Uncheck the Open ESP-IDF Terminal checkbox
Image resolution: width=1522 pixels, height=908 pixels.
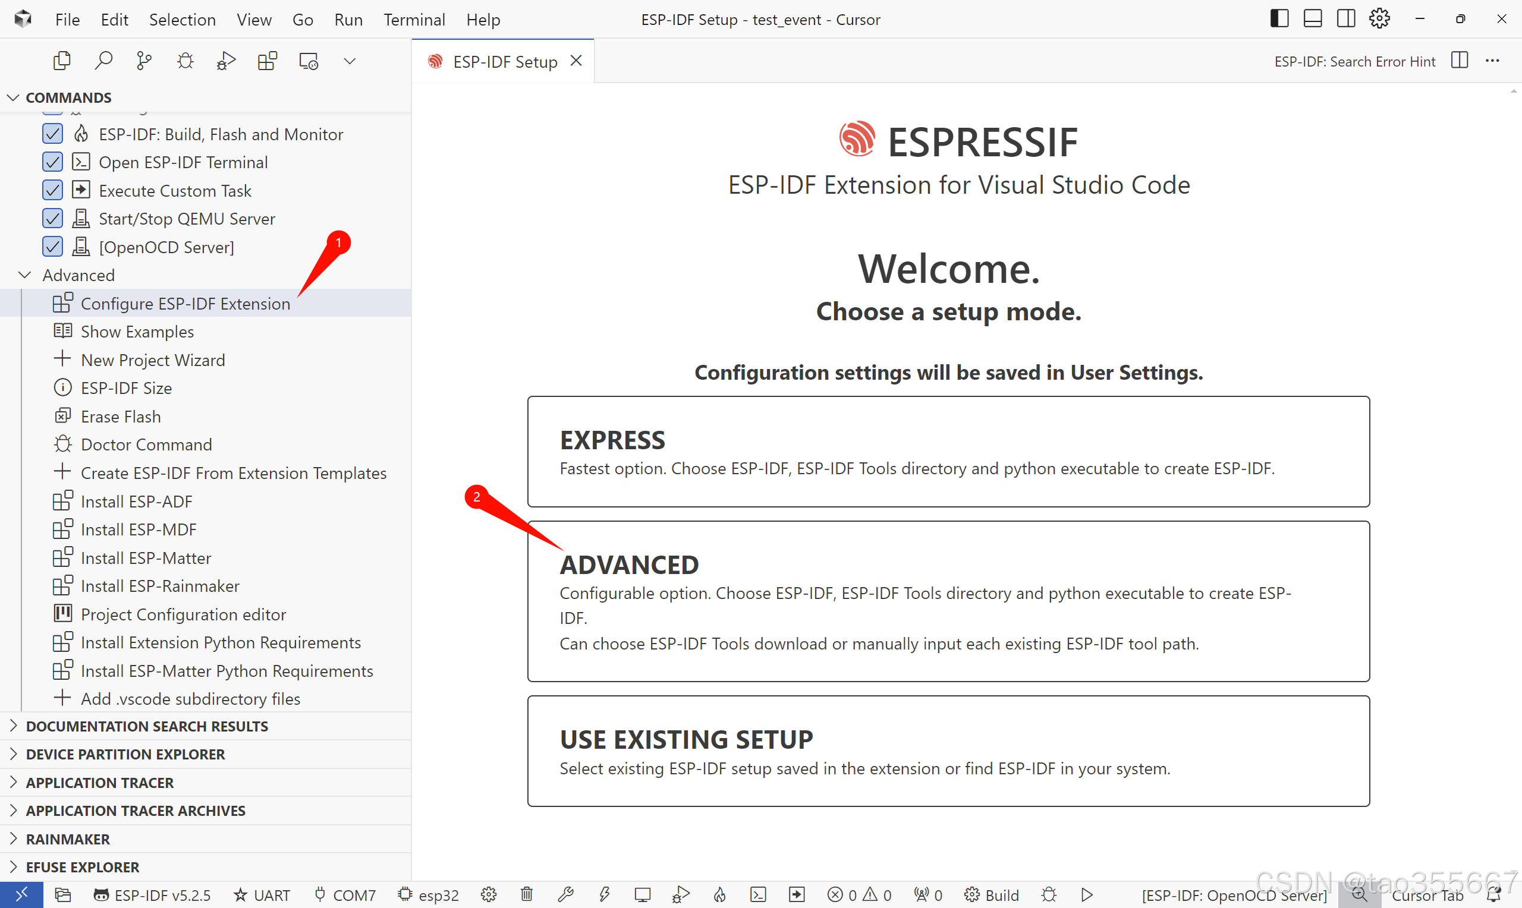point(53,162)
